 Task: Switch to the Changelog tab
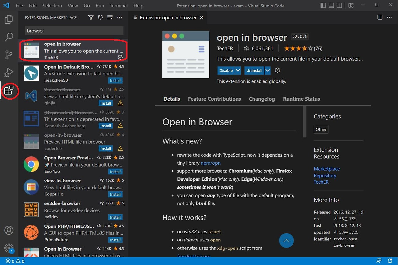261,99
